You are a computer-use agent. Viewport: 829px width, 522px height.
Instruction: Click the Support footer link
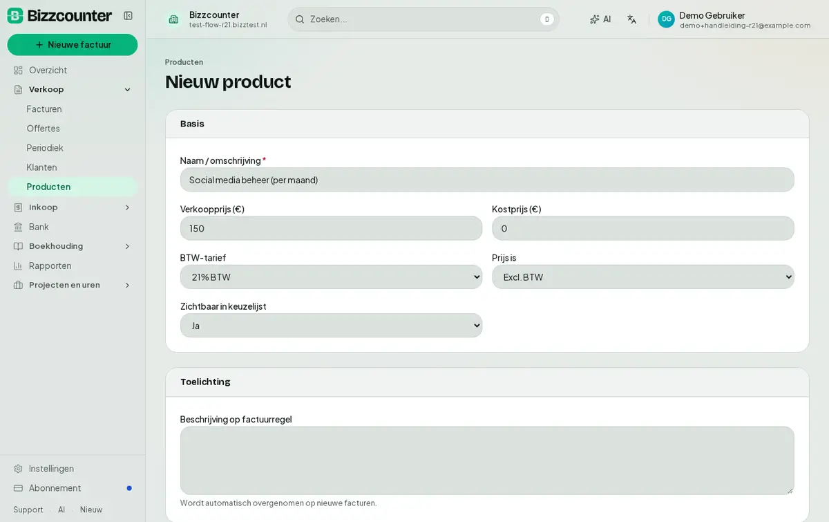click(x=28, y=510)
